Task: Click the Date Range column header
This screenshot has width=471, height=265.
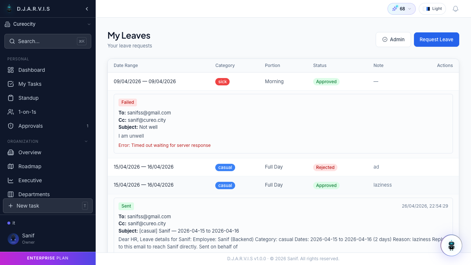Action: [x=126, y=66]
